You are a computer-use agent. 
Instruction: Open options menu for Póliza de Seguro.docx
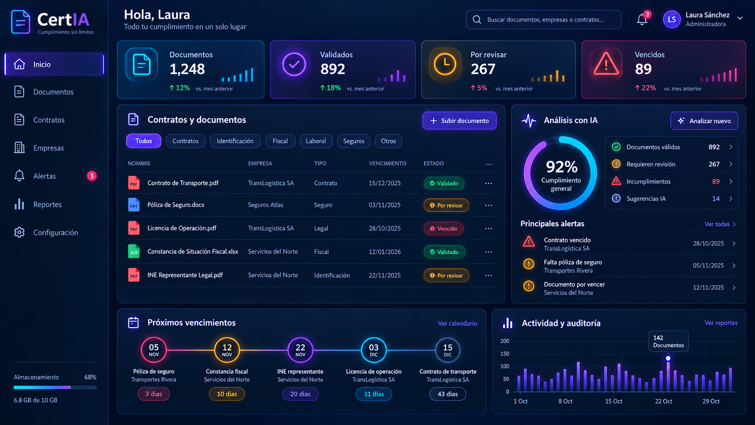[489, 205]
